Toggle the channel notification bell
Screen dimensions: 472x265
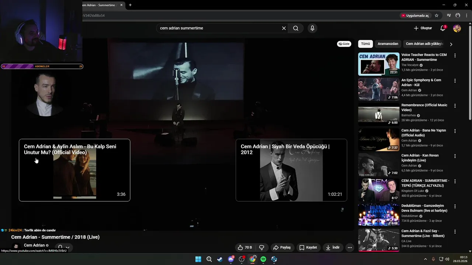click(x=60, y=247)
